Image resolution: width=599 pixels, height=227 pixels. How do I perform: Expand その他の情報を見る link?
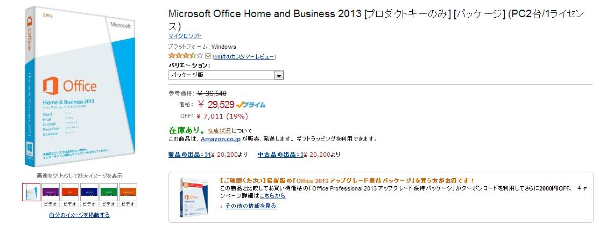click(x=250, y=206)
